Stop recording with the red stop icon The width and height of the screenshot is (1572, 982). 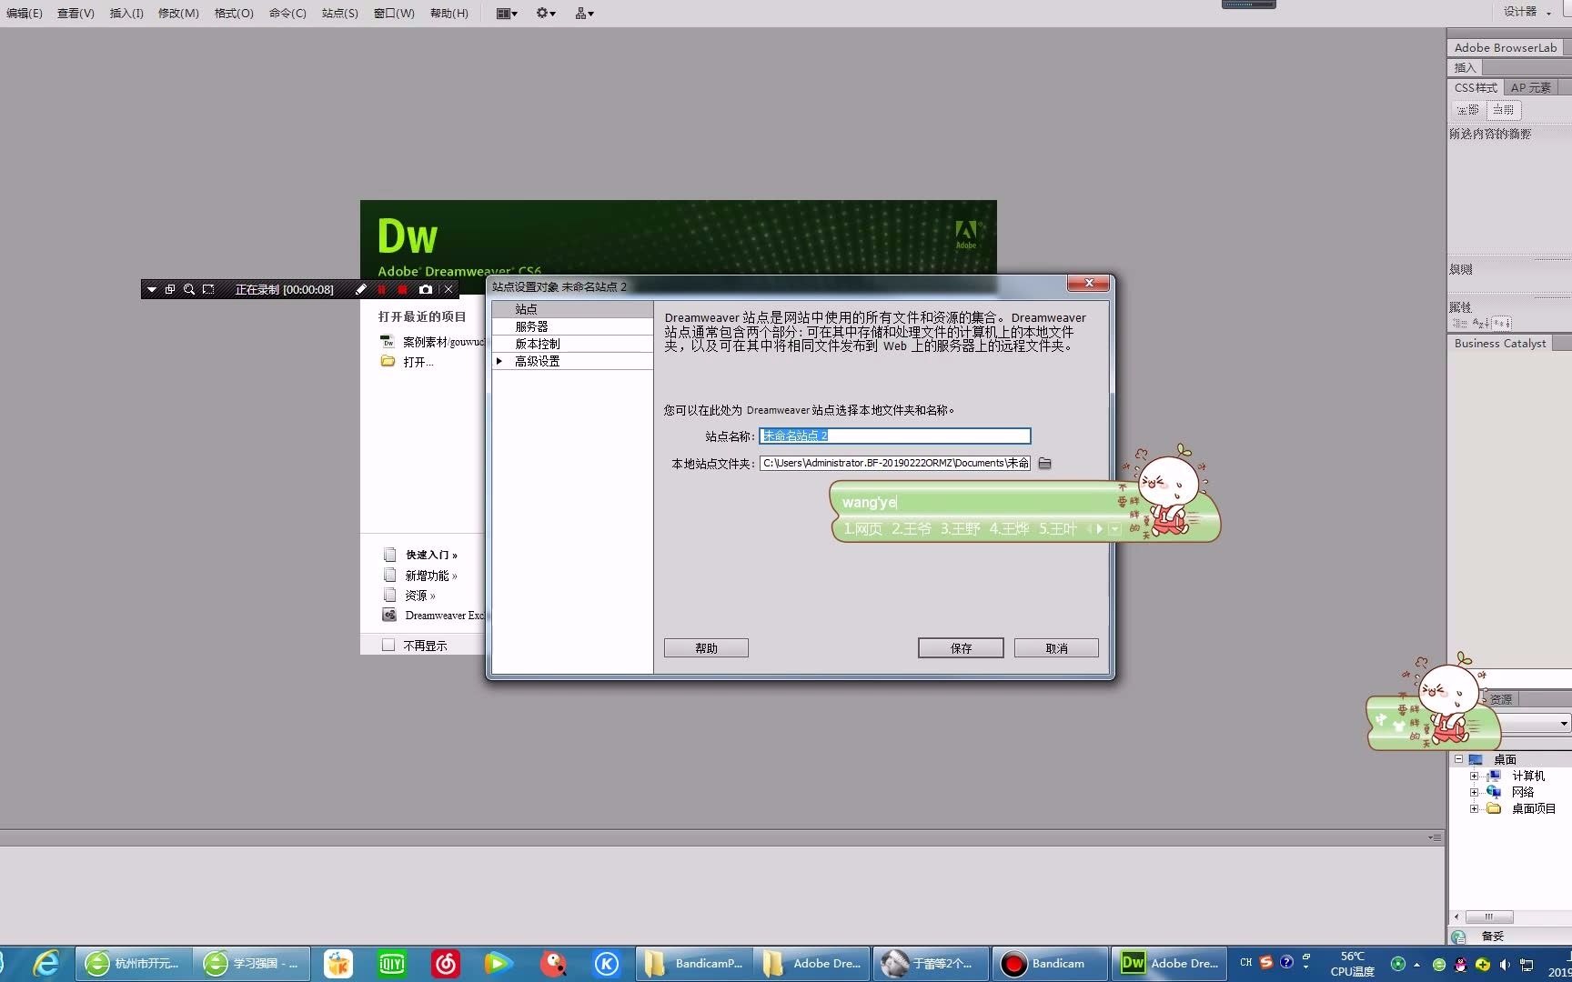(x=402, y=289)
